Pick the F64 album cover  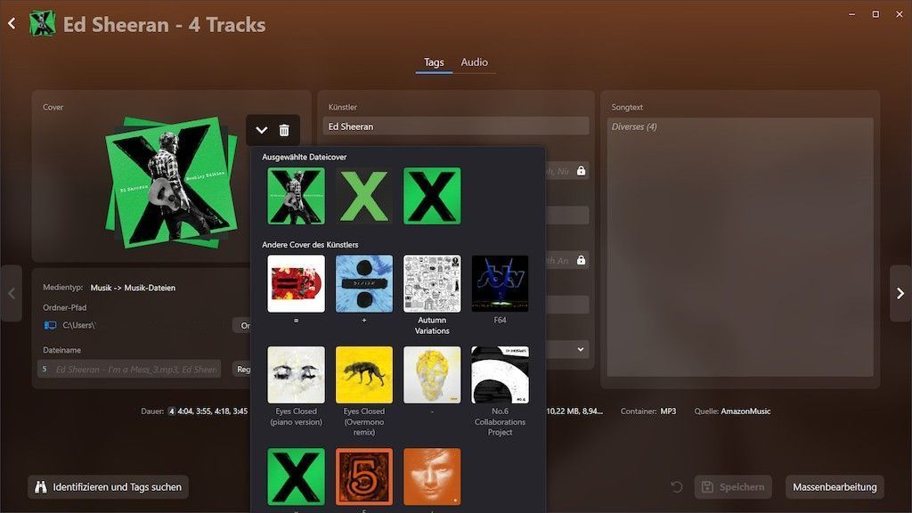[500, 284]
